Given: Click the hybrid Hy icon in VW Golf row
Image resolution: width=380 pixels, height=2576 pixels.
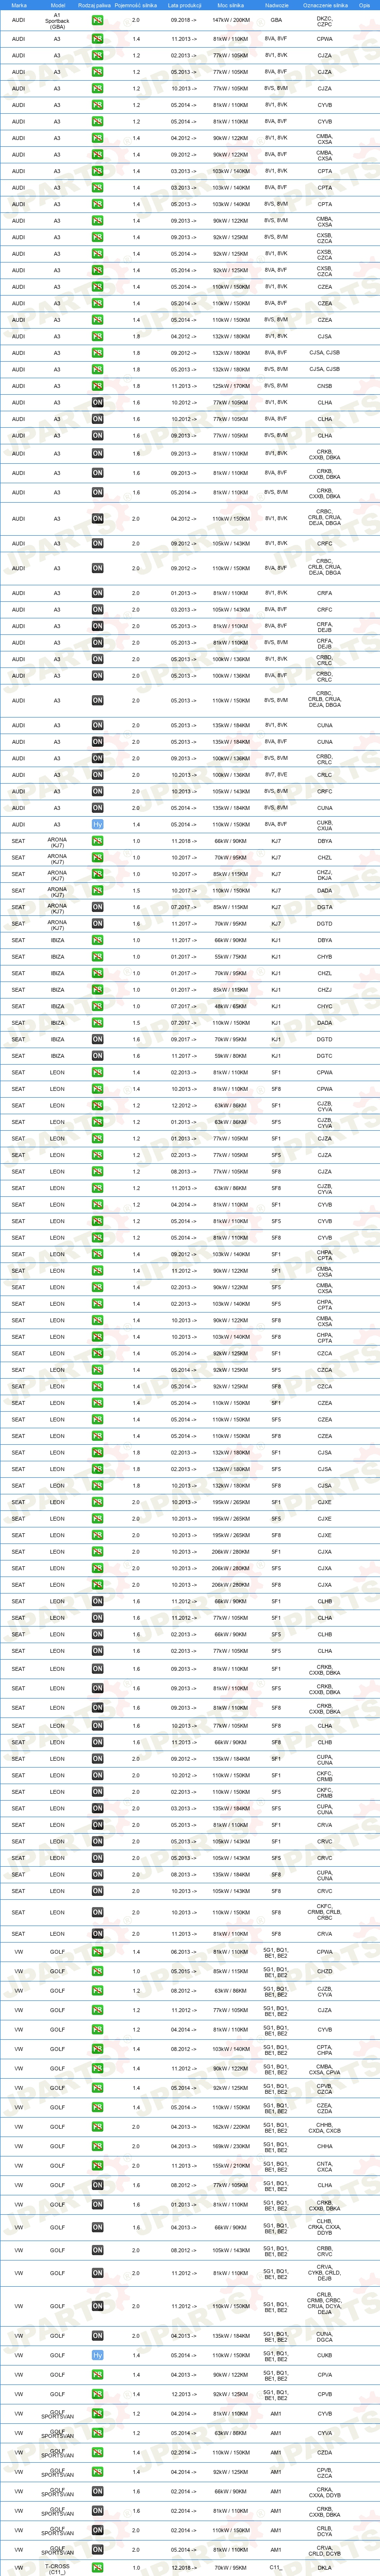Looking at the screenshot, I should point(97,2355).
